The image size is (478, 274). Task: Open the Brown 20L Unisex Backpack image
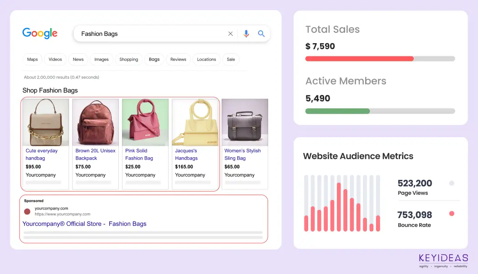click(x=96, y=122)
